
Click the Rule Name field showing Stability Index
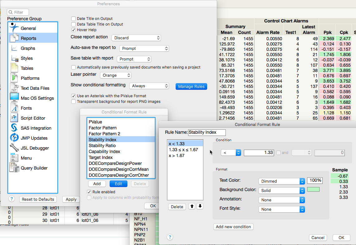tap(206, 132)
